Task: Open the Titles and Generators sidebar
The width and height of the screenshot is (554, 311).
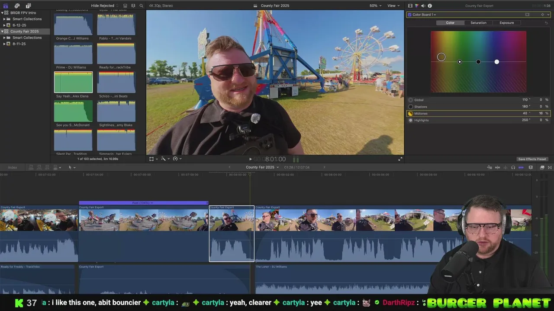Action: pyautogui.click(x=28, y=6)
